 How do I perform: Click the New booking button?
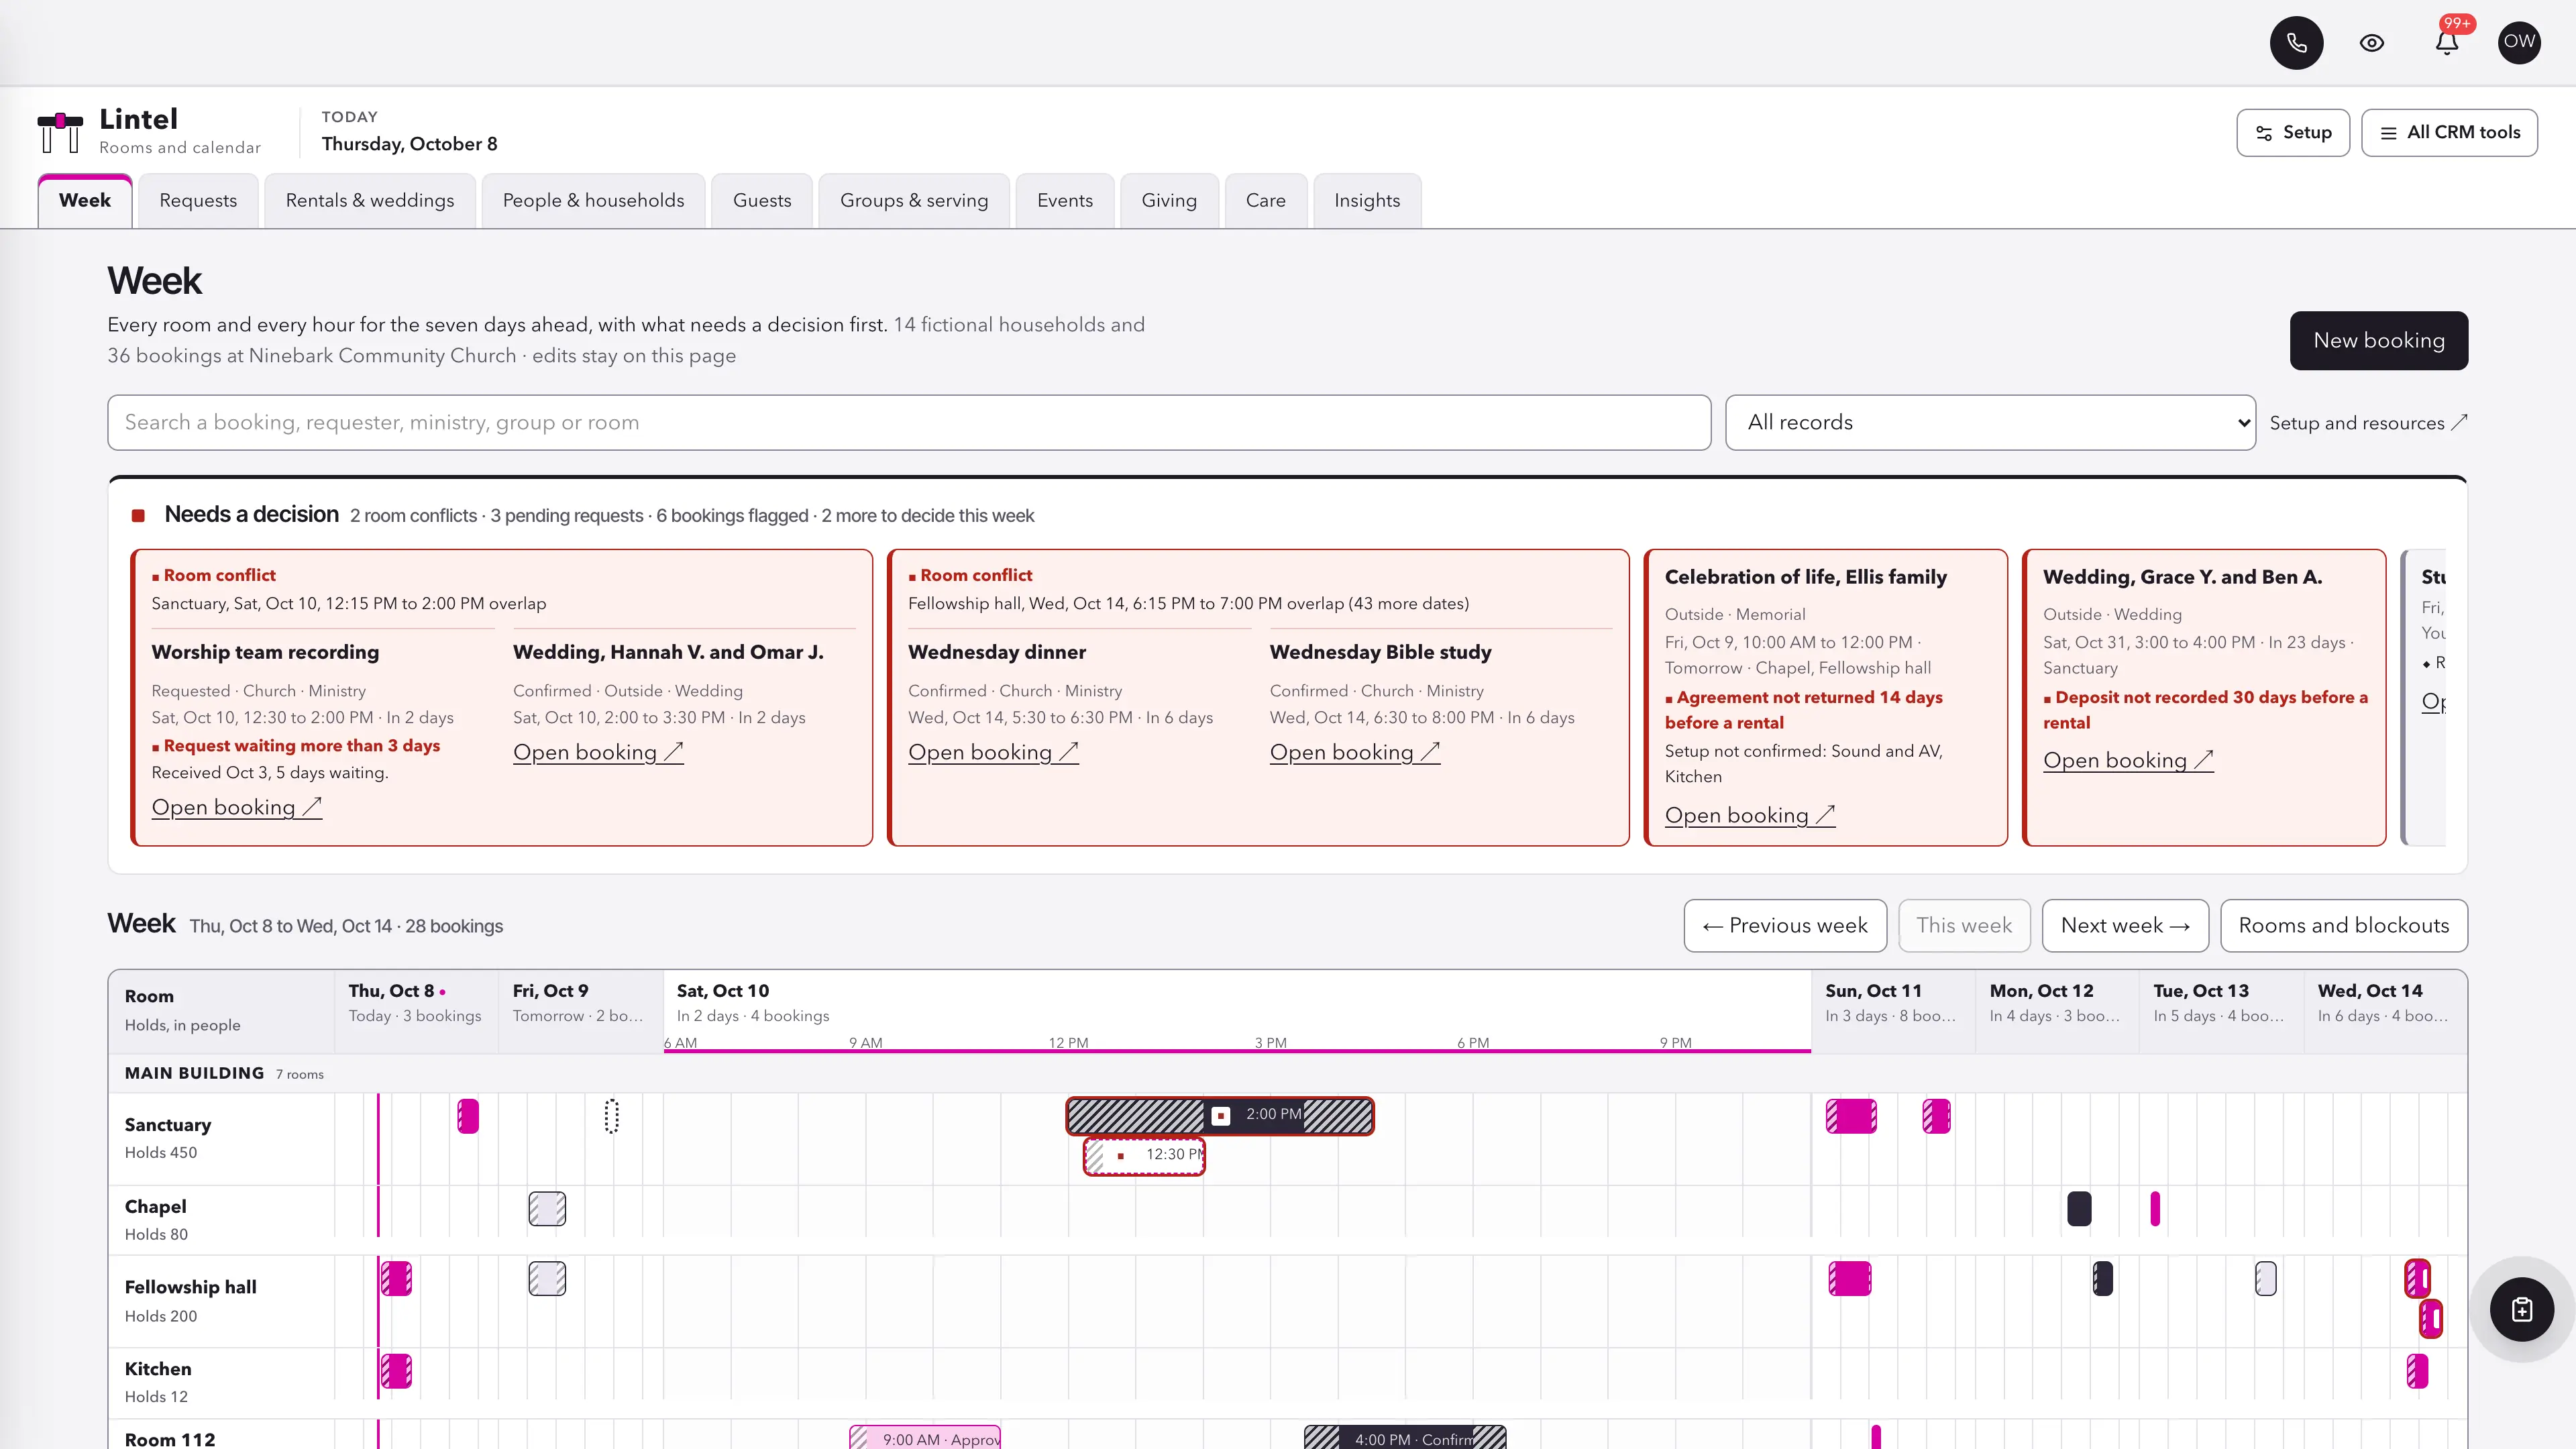(2379, 341)
